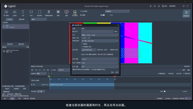Open the artboard icon in toolbar

[58, 12]
